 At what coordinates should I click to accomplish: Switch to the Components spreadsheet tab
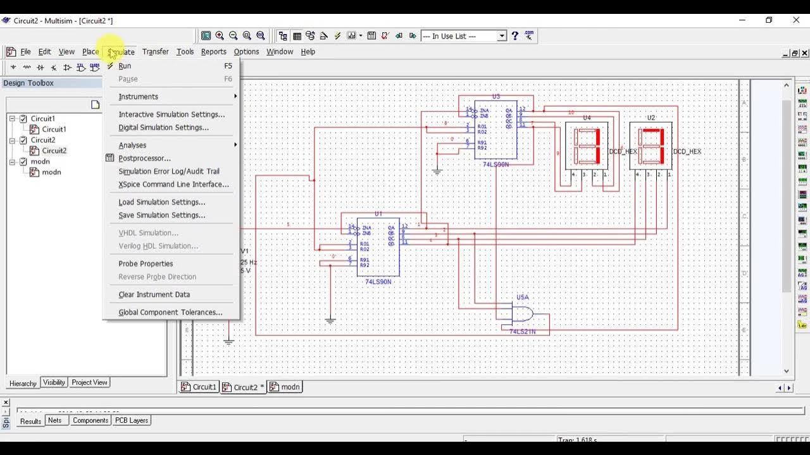pyautogui.click(x=90, y=420)
